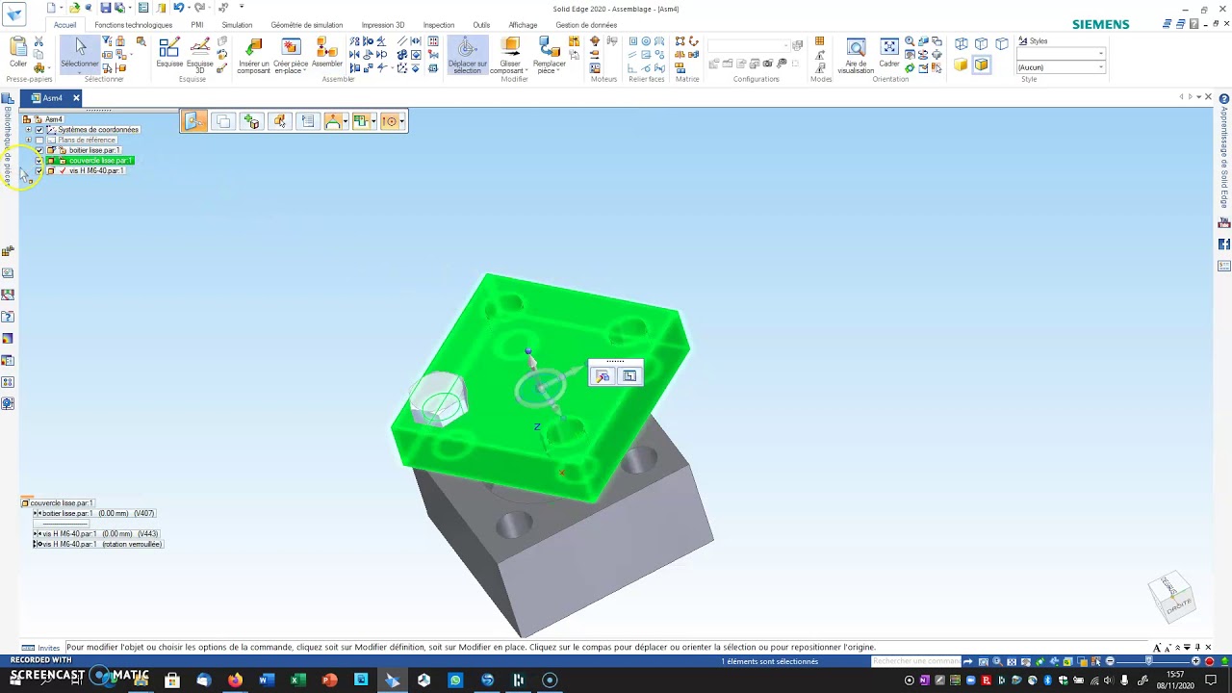
Task: Click Rechercher une commande search field
Action: point(915,661)
